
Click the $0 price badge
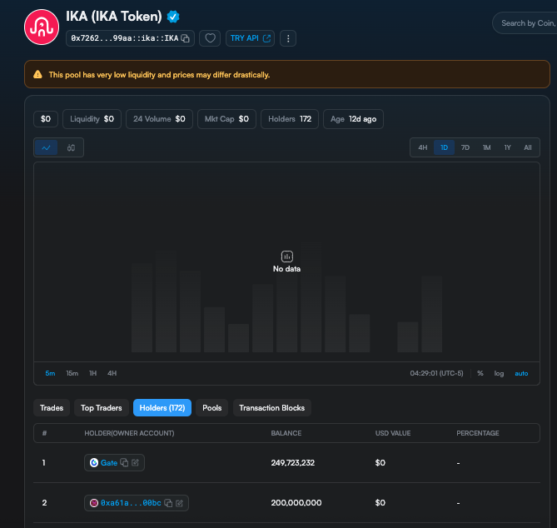point(46,119)
